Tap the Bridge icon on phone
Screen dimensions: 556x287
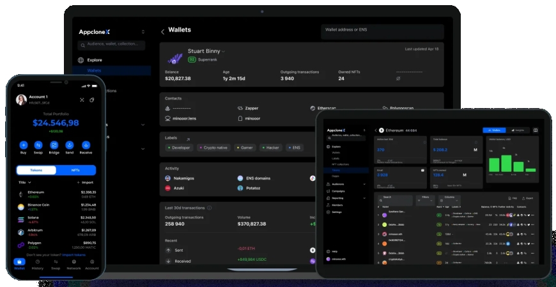tap(54, 145)
